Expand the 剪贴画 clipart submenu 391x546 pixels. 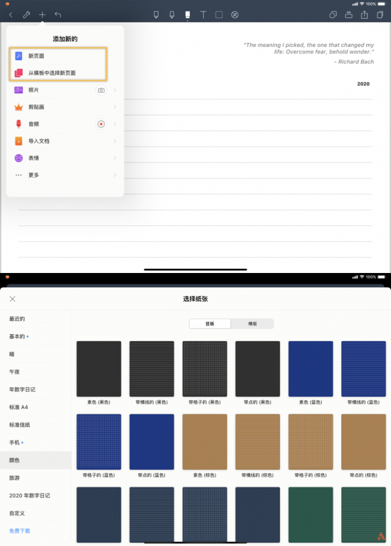coord(65,107)
